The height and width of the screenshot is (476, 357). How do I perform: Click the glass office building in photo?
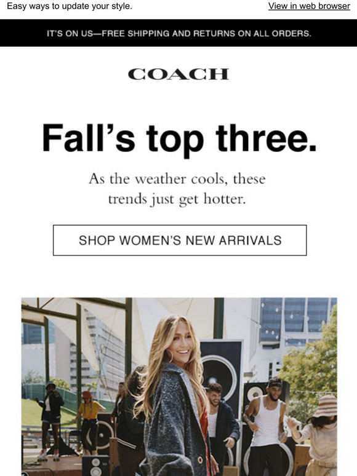296,322
